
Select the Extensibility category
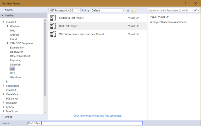coord(17,47)
